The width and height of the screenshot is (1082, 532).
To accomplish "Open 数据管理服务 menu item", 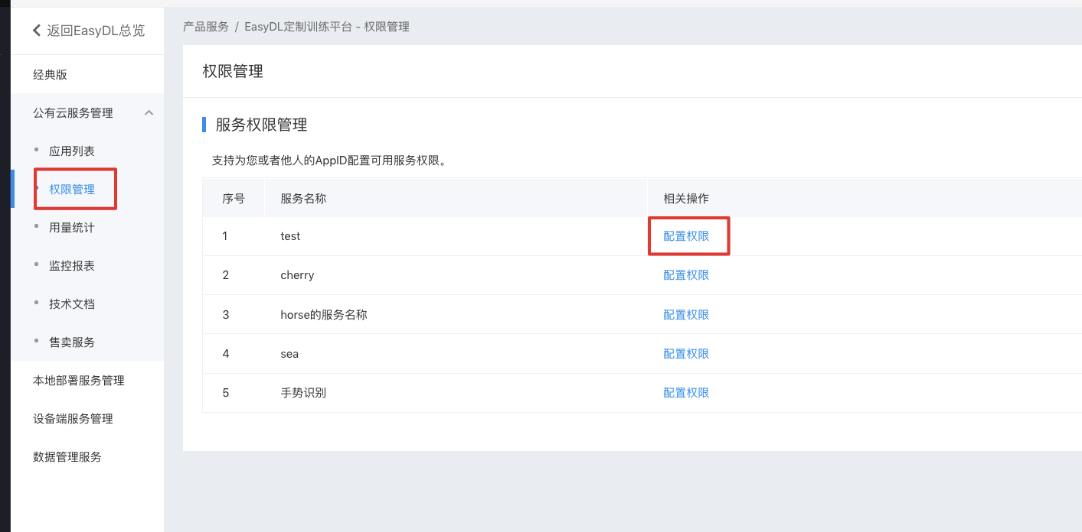I will (x=67, y=457).
